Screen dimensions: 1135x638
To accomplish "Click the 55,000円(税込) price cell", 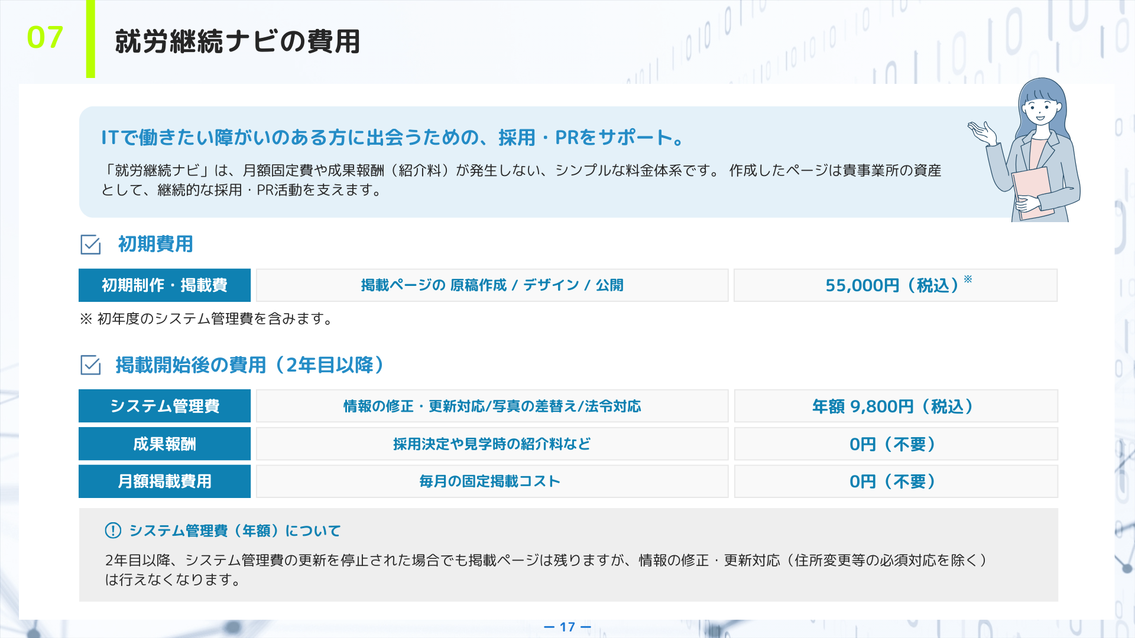I will coord(895,285).
